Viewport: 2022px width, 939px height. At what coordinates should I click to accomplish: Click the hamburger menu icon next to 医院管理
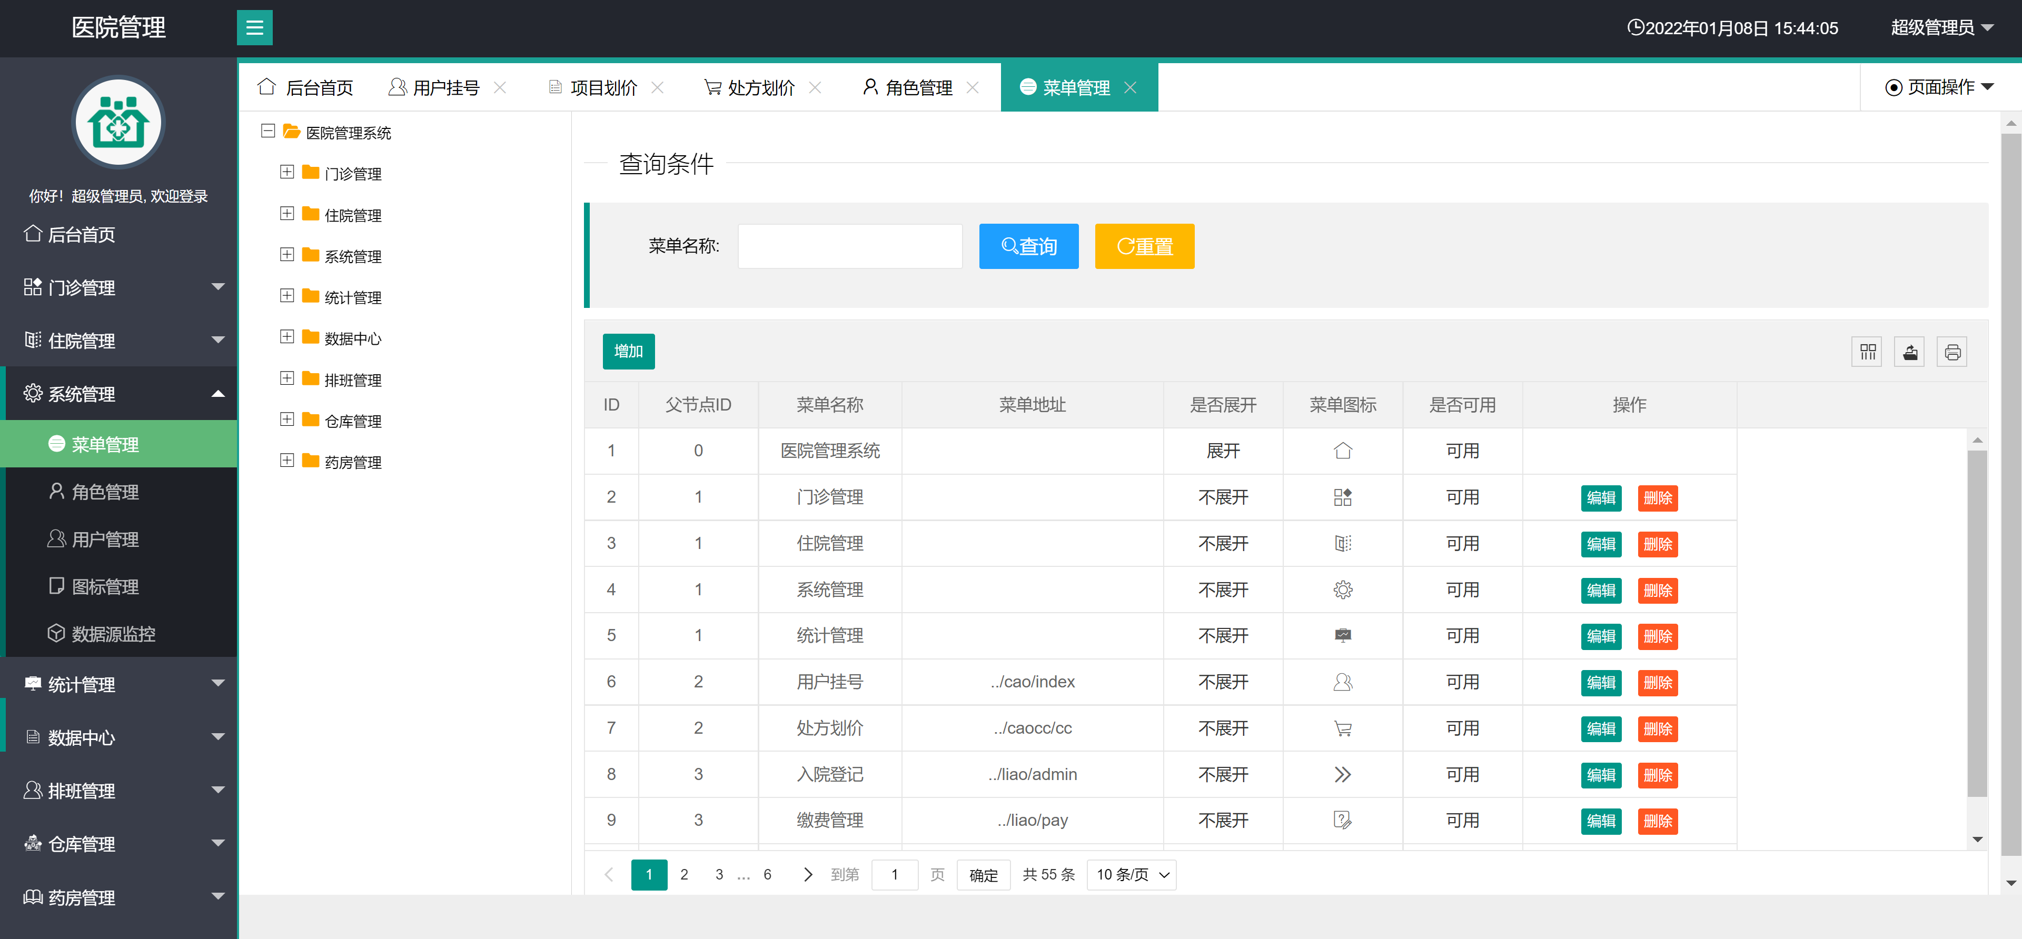click(254, 27)
